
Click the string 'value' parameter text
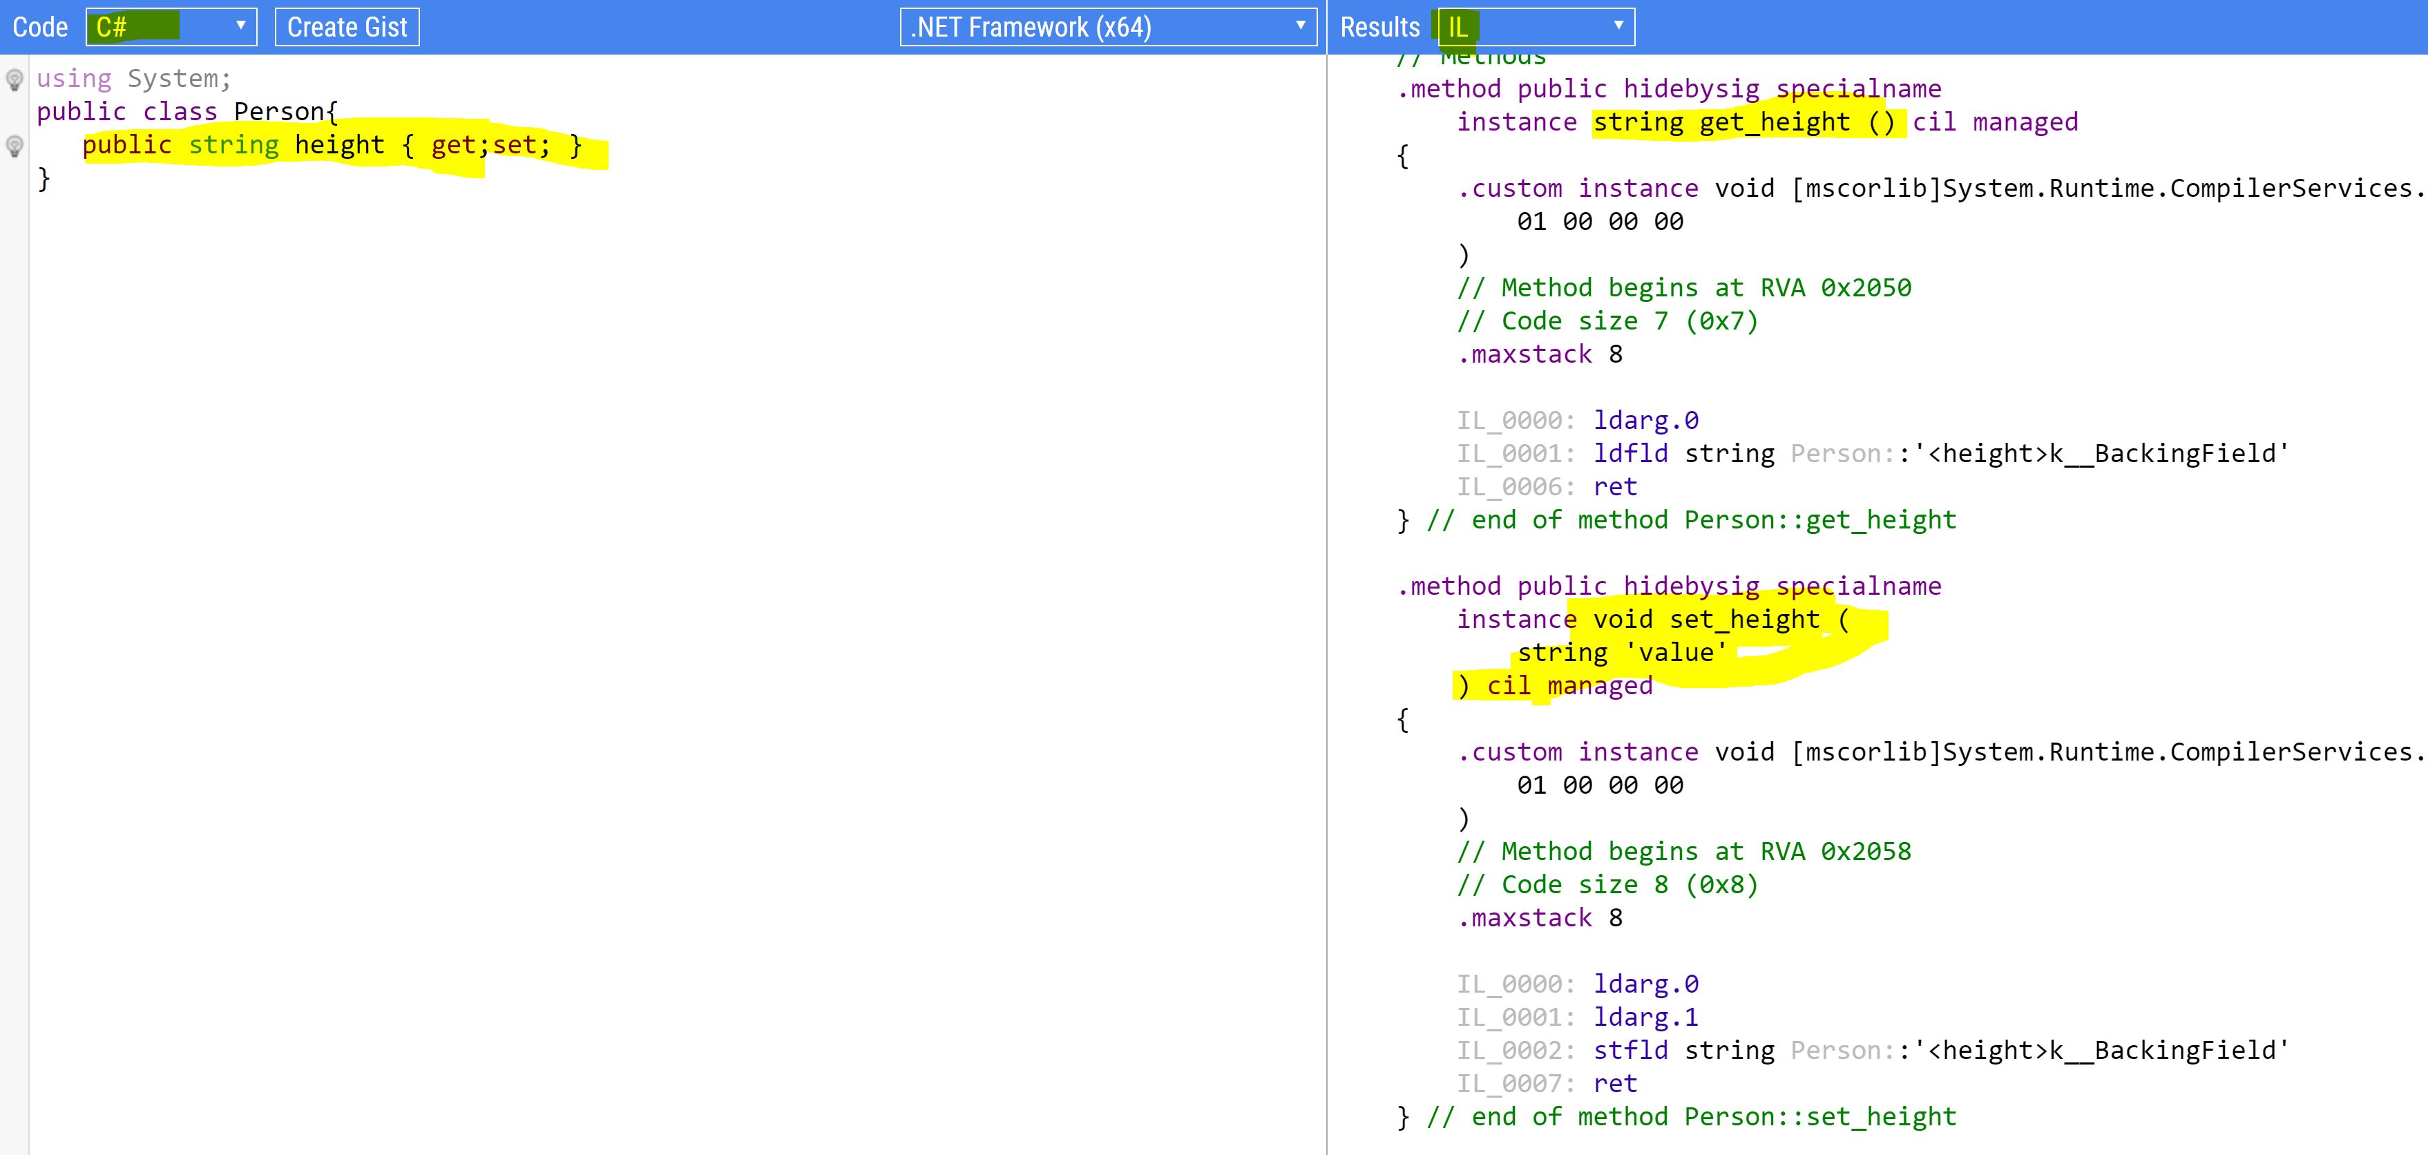pos(1621,653)
